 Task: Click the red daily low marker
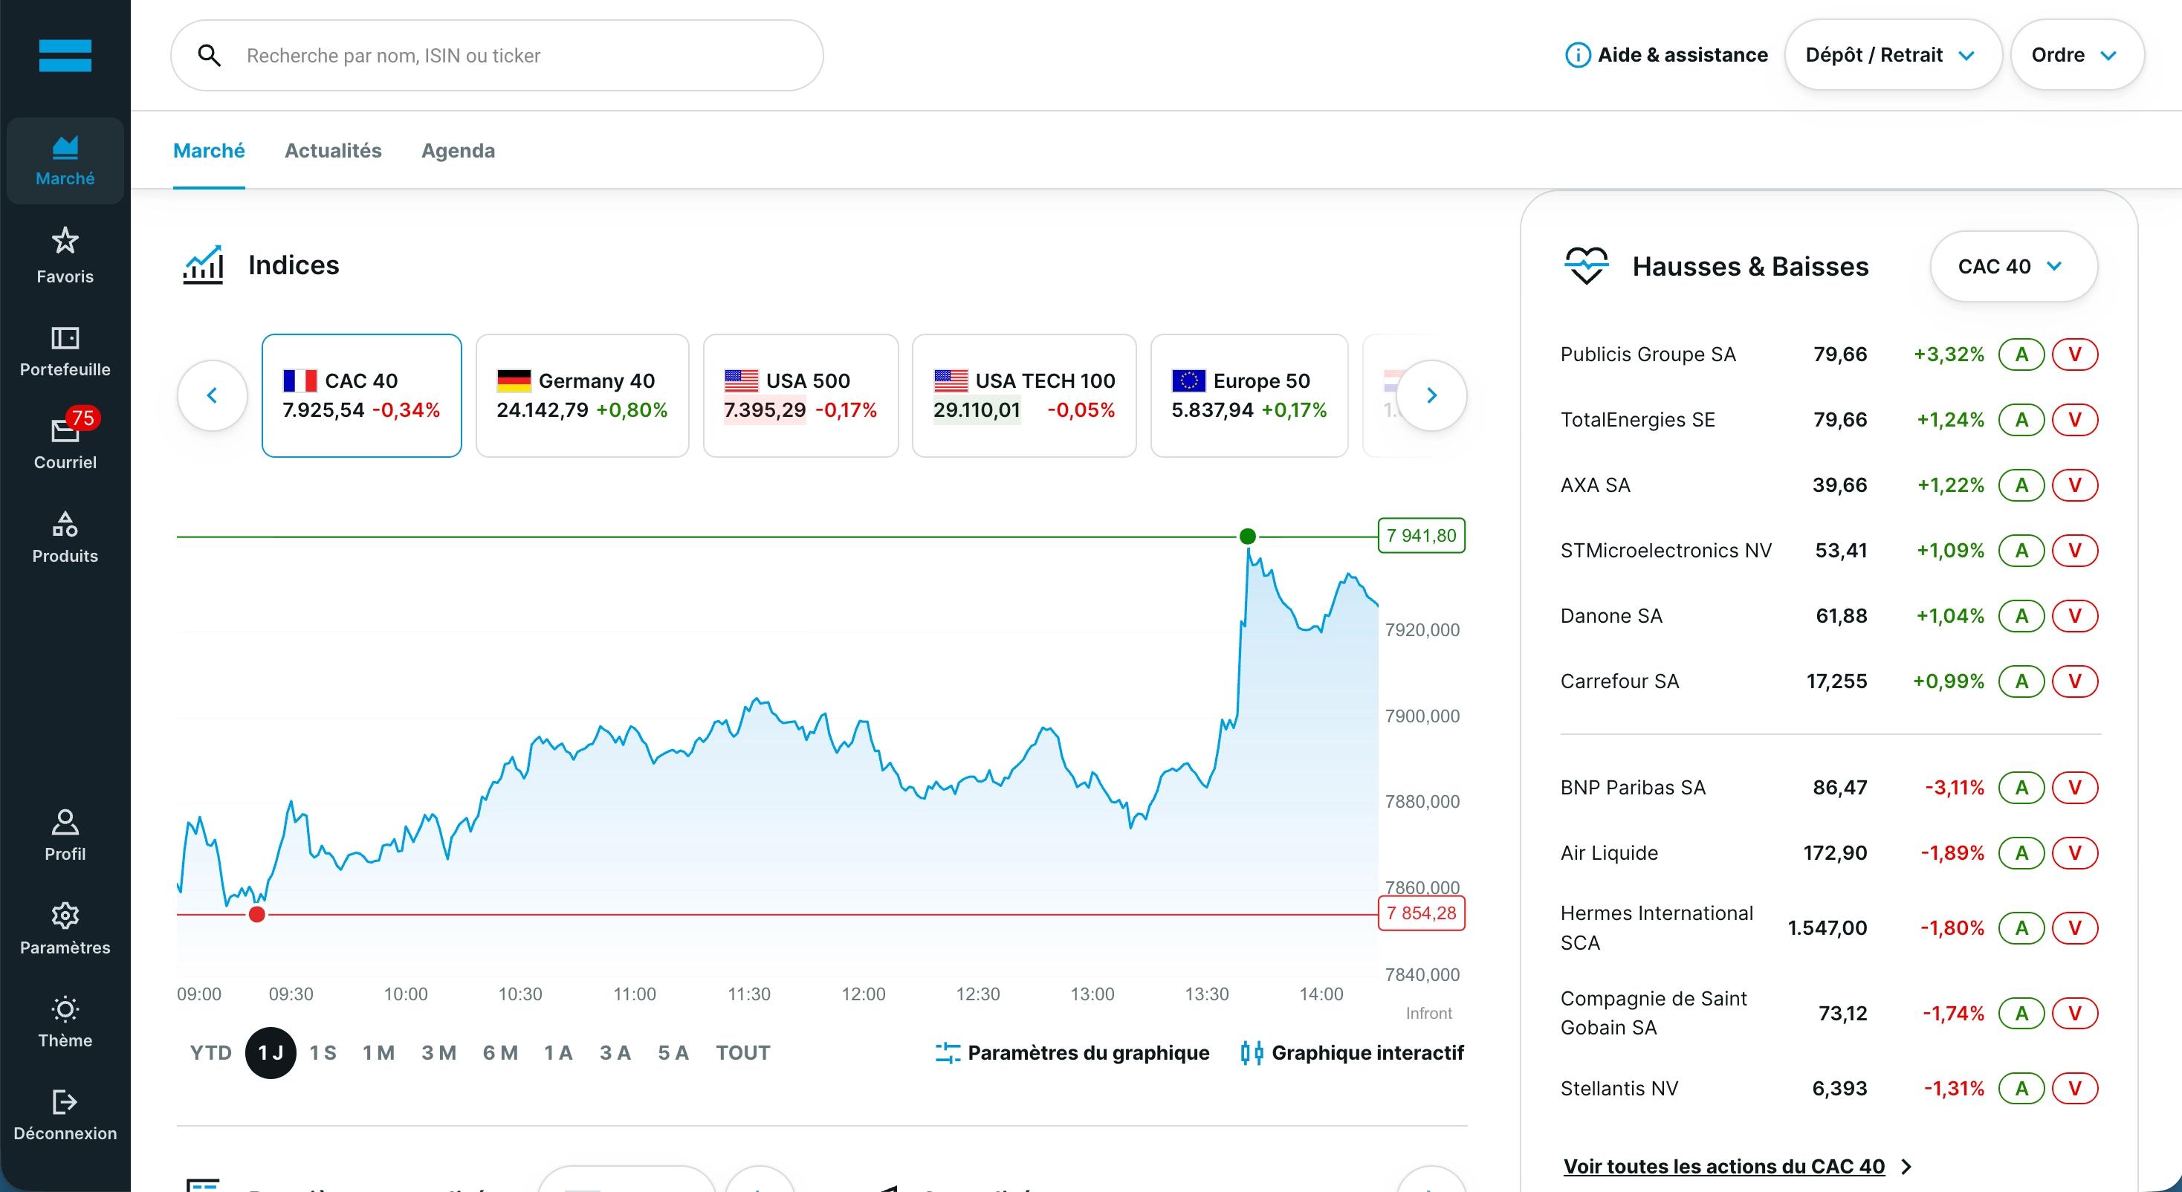tap(256, 914)
